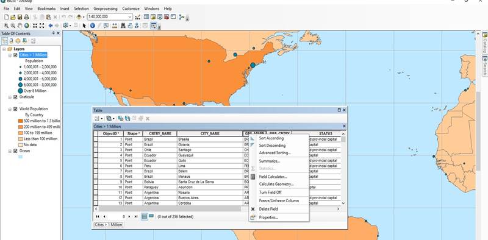Select the Identify tool
488x240 pixels.
[x=93, y=26]
